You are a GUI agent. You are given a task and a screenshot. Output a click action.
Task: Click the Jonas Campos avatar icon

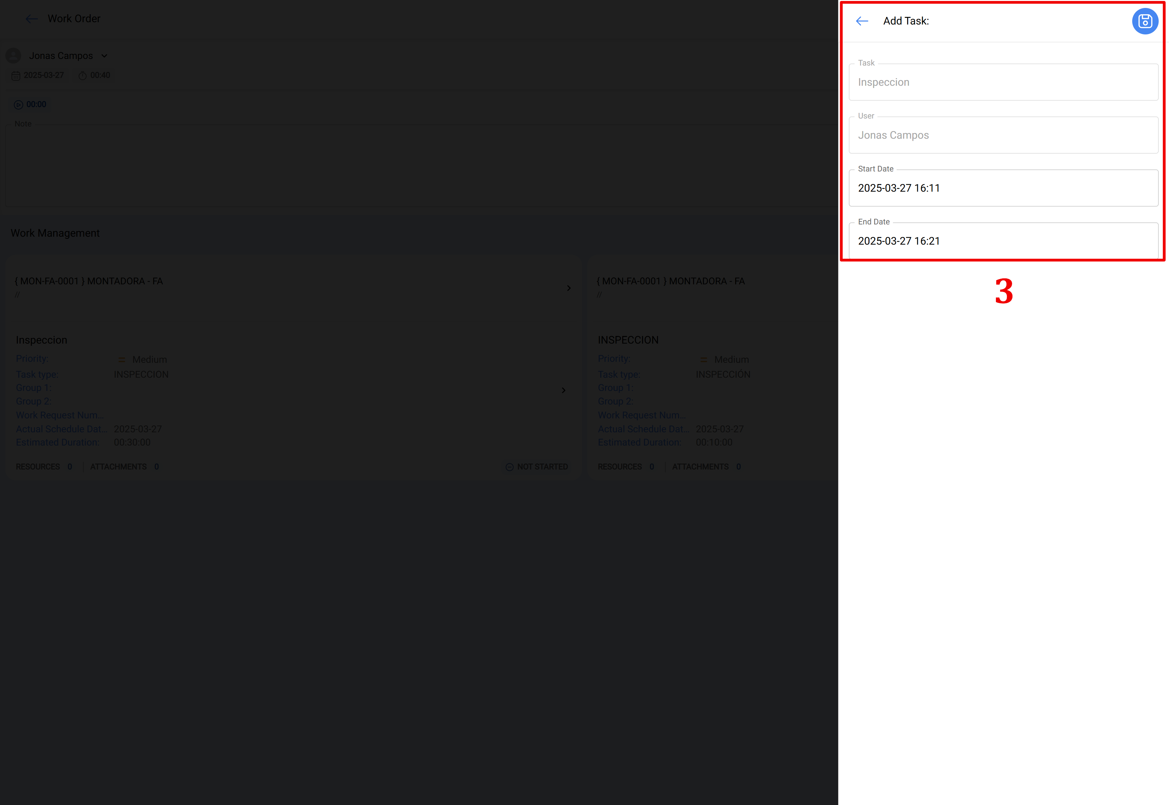click(x=14, y=56)
